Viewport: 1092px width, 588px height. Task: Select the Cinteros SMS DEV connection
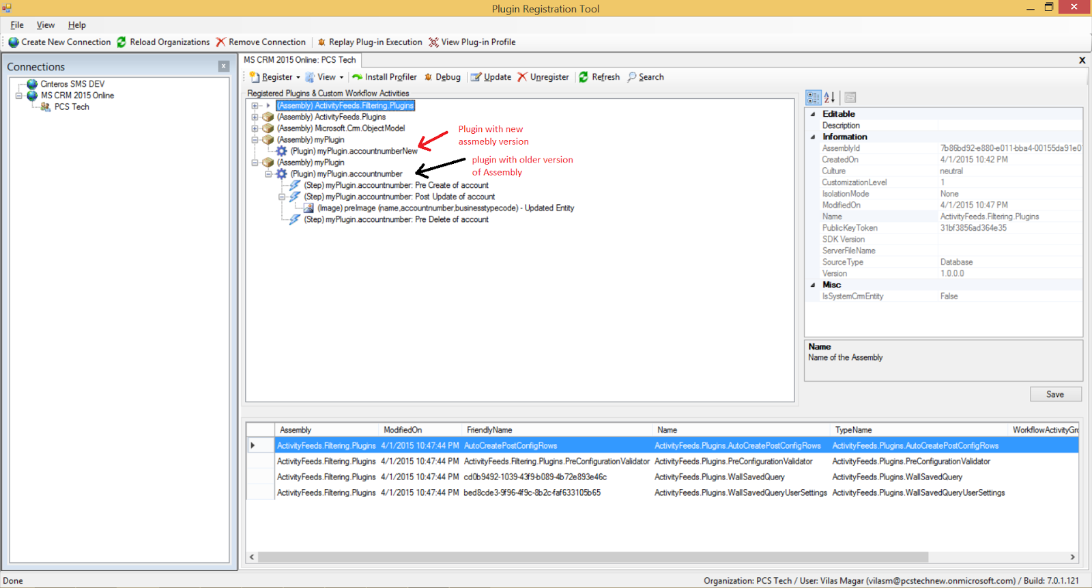(x=72, y=84)
